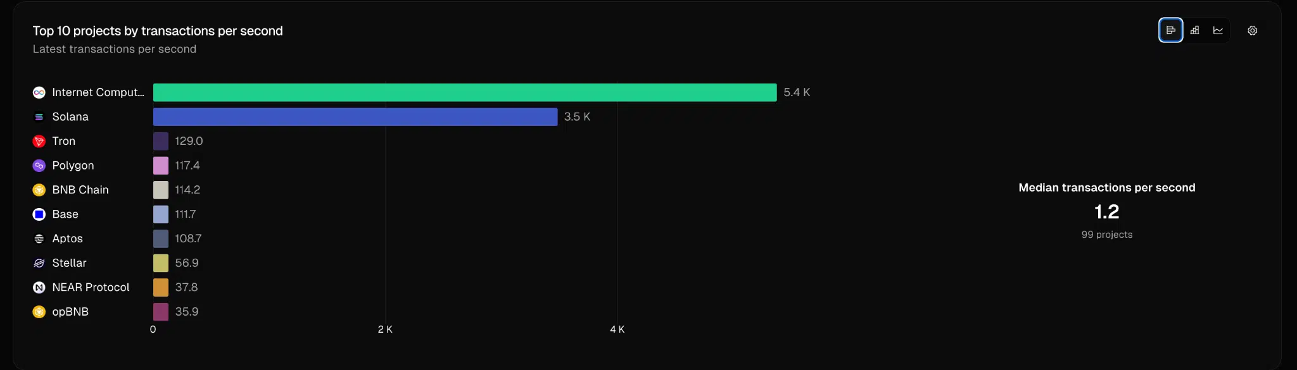Switch to line chart view
The height and width of the screenshot is (370, 1297).
1218,30
